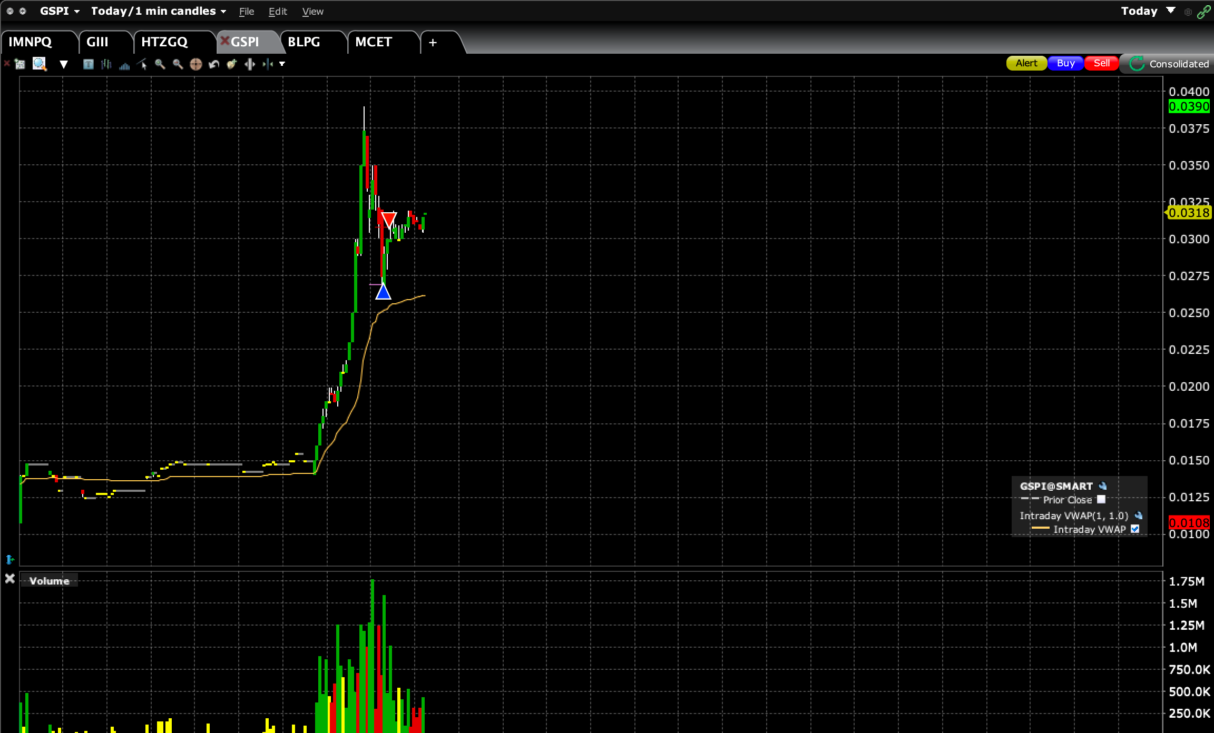Click the text annotation T icon
Viewport: 1214px width, 733px height.
88,64
